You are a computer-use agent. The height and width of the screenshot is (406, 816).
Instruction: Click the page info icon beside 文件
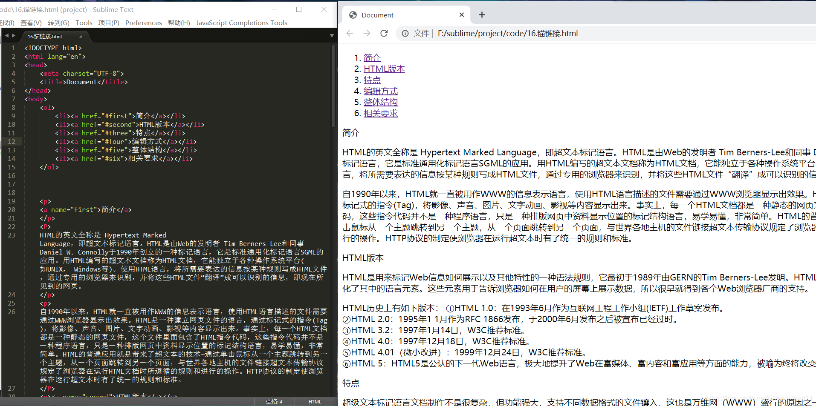point(405,33)
